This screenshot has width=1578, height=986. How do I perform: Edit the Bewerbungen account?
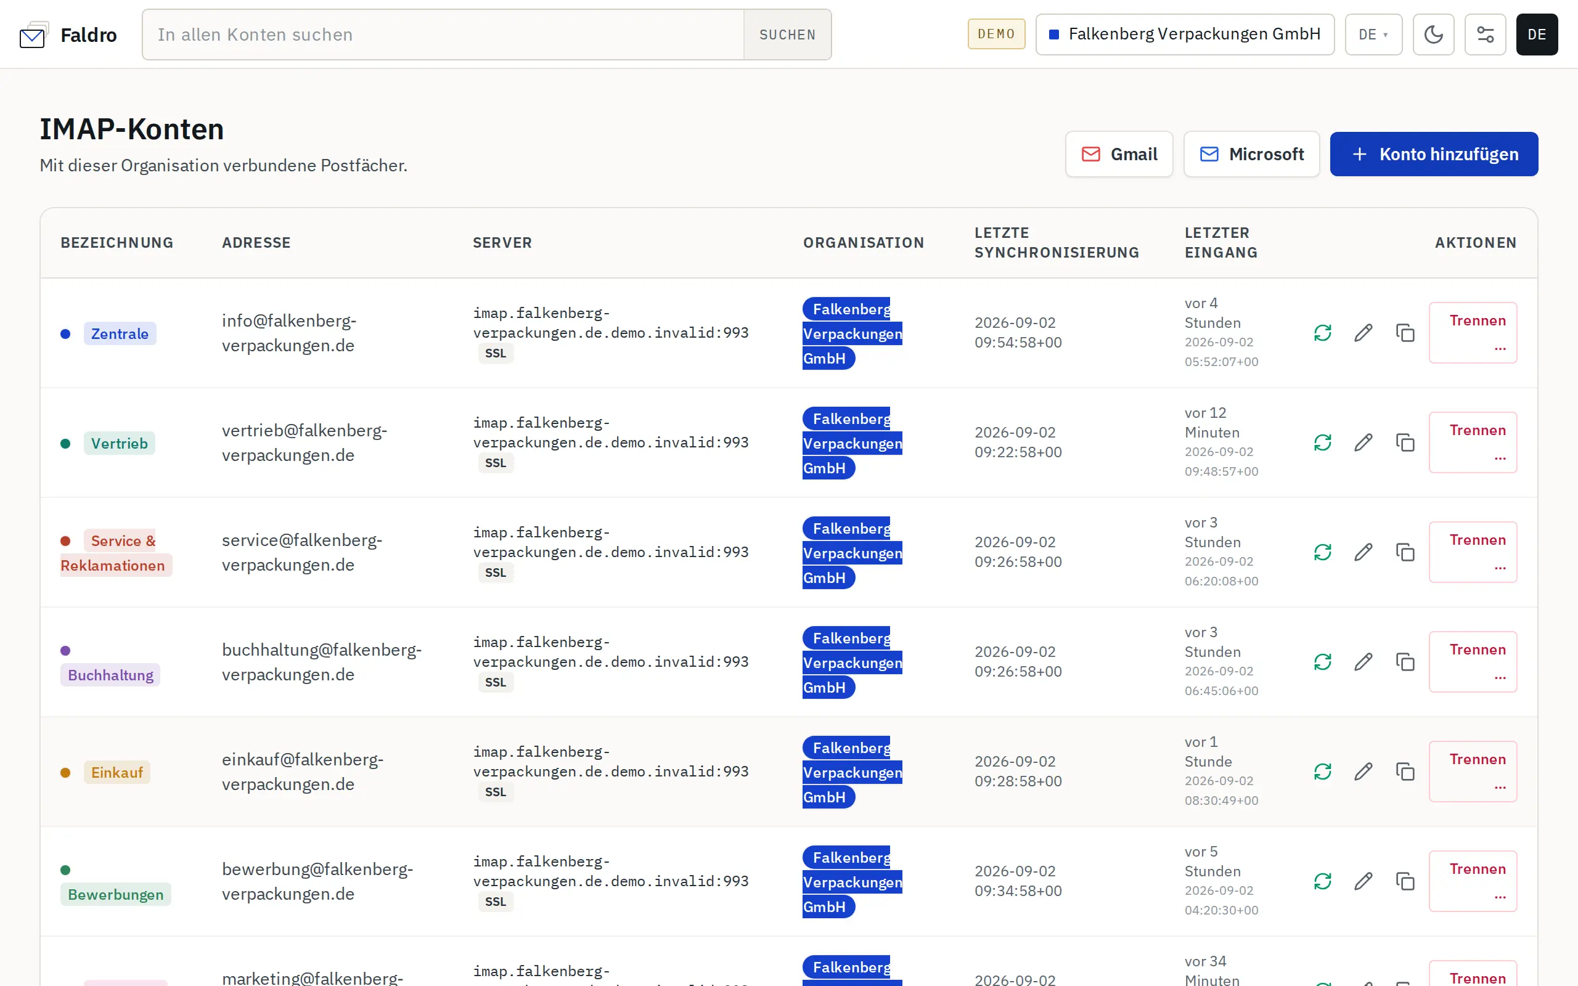point(1363,881)
